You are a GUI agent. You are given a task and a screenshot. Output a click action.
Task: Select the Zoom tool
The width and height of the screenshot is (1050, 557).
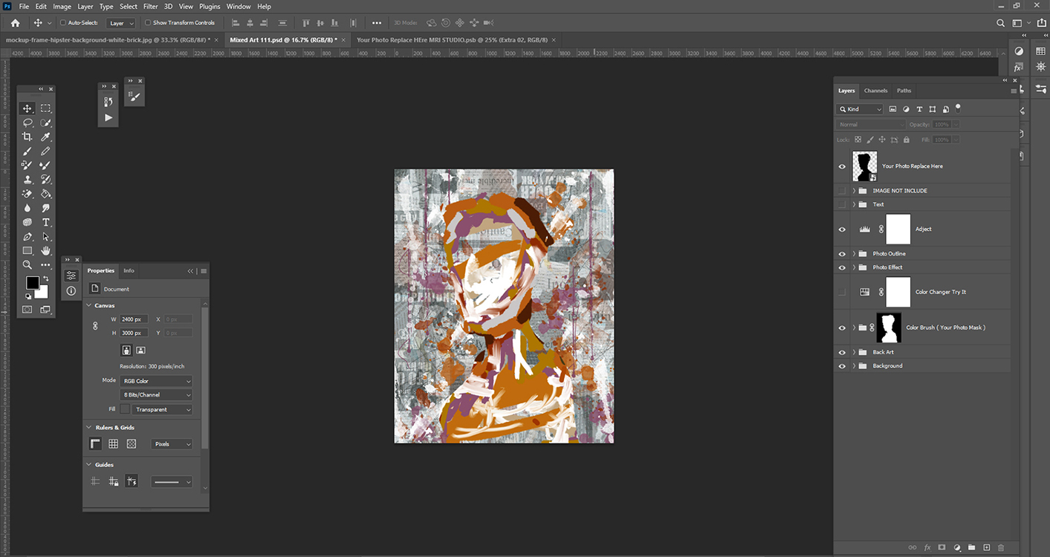(27, 264)
